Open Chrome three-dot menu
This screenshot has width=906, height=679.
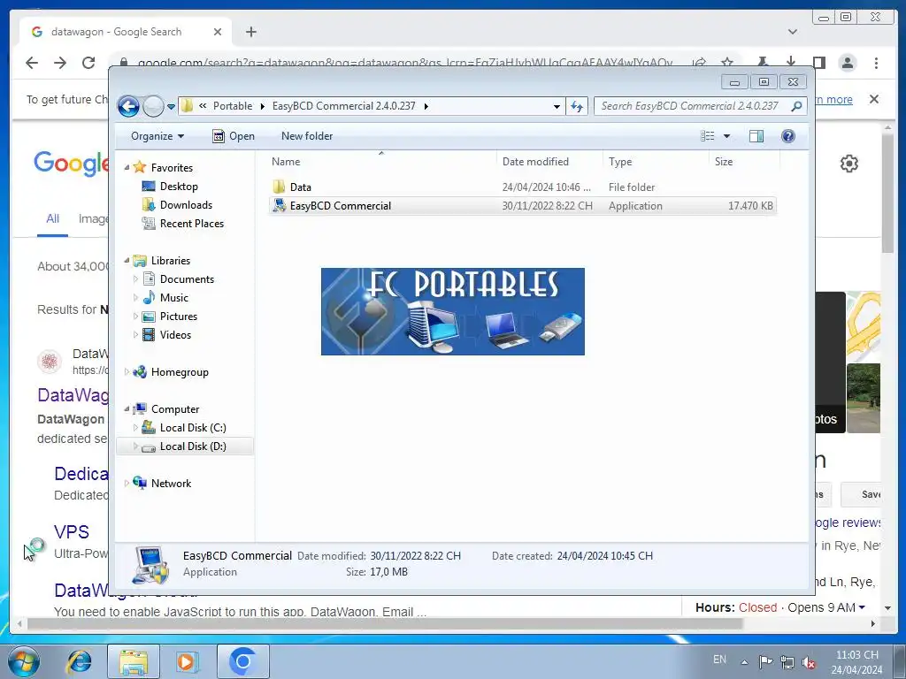point(876,63)
